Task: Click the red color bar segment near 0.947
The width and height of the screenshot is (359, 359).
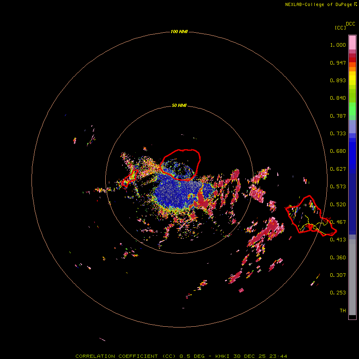Action: [352, 60]
